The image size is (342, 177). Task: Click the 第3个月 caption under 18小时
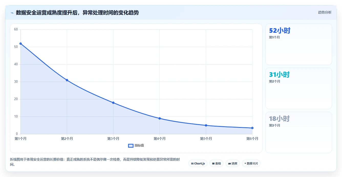pyautogui.click(x=274, y=126)
